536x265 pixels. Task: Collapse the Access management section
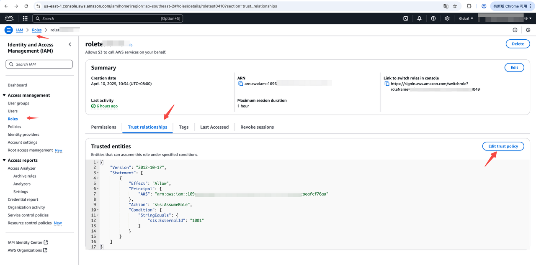[4, 95]
